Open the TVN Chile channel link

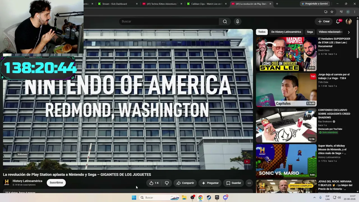click(x=323, y=82)
